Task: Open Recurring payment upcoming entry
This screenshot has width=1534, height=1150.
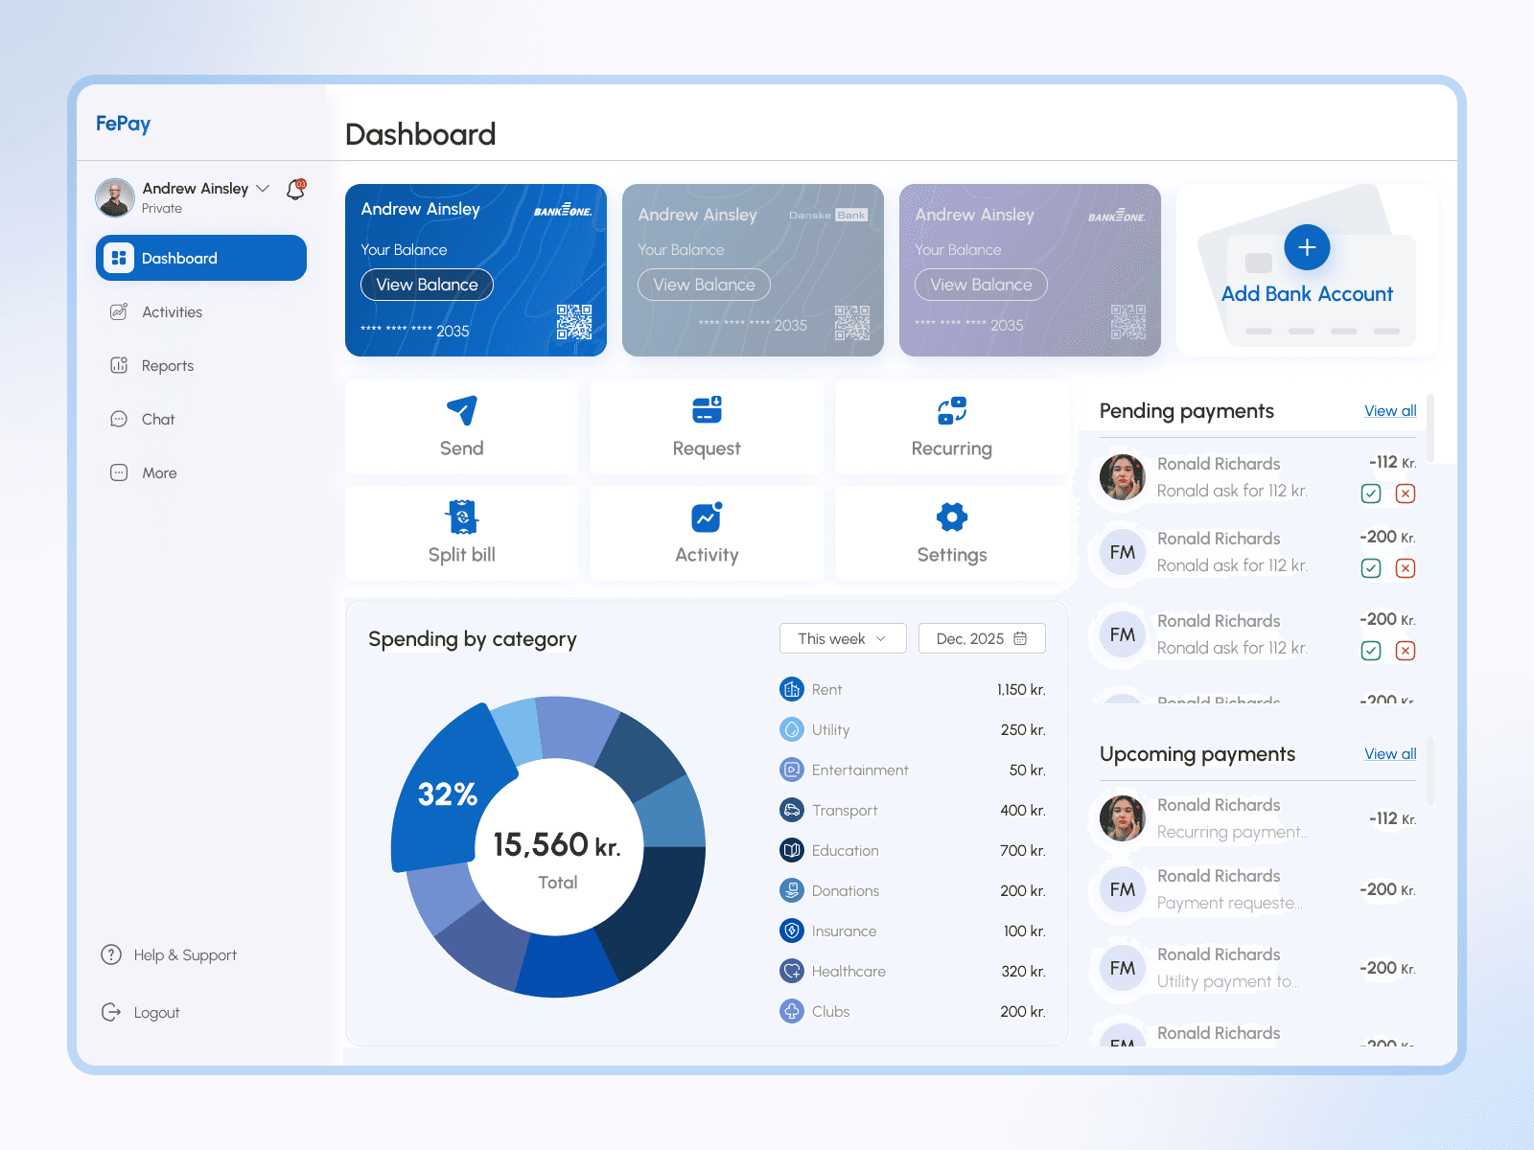Action: tap(1258, 818)
